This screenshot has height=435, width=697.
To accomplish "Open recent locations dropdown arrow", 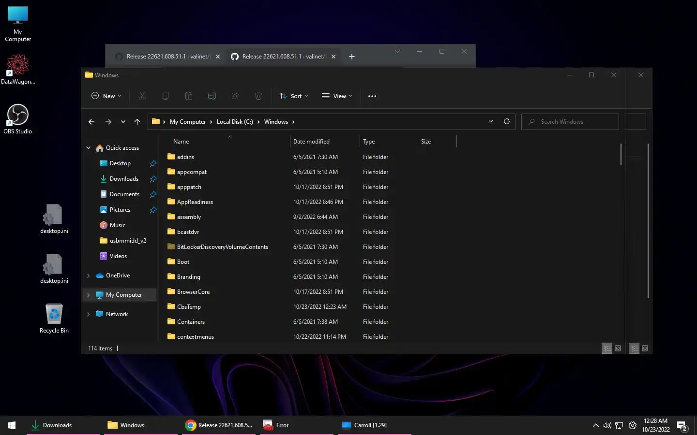I will pos(123,122).
